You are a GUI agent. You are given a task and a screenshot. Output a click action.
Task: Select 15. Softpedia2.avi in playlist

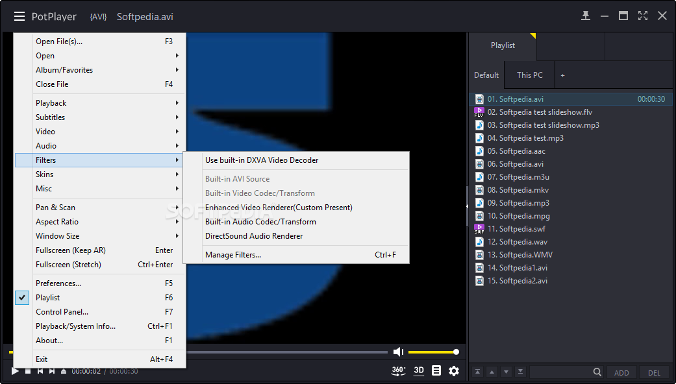(x=570, y=281)
